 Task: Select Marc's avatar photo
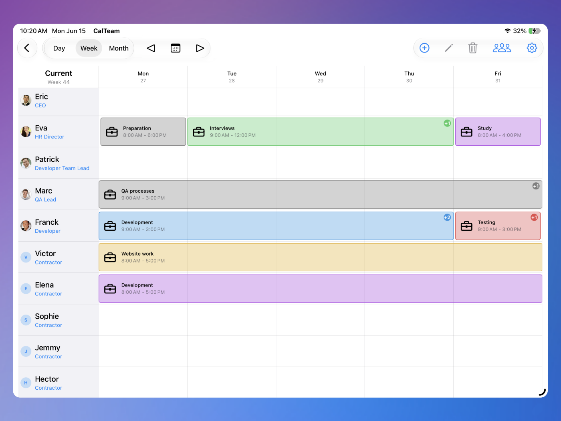pyautogui.click(x=26, y=194)
